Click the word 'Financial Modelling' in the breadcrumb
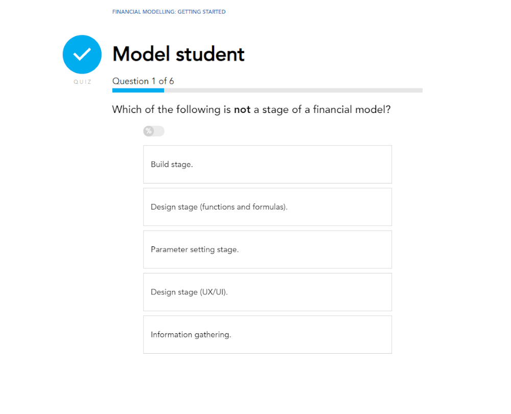511x414 pixels. click(x=144, y=12)
